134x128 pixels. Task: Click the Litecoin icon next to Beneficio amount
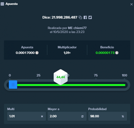tap(117, 53)
